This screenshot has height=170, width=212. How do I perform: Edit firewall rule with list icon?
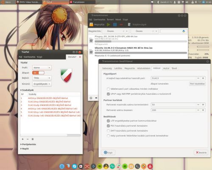[x=33, y=139]
